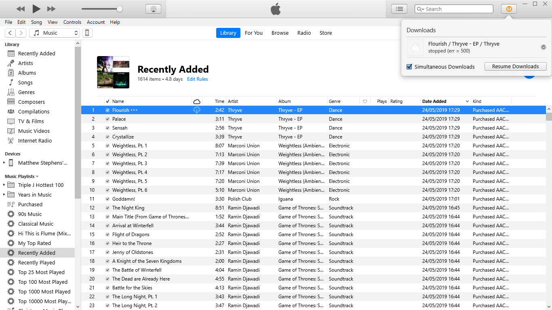The width and height of the screenshot is (552, 310).
Task: Open more options for Flourish
Action: 134,110
